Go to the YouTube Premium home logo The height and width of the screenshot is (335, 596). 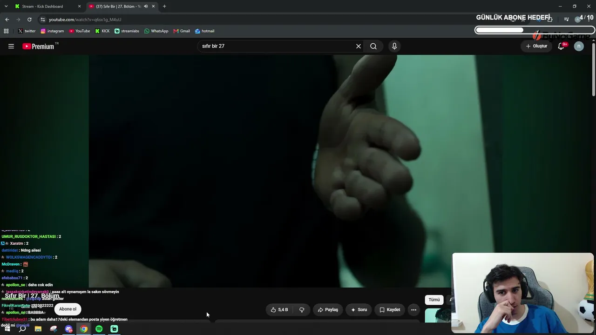point(38,46)
